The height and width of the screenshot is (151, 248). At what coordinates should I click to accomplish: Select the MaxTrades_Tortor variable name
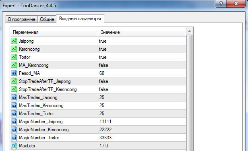[36, 114]
